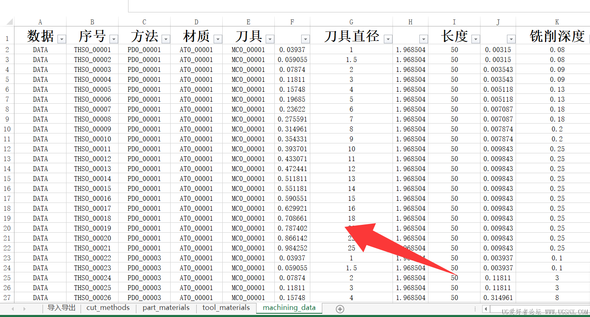
Task: Click 1.968504 in row 2
Action: tap(410, 50)
